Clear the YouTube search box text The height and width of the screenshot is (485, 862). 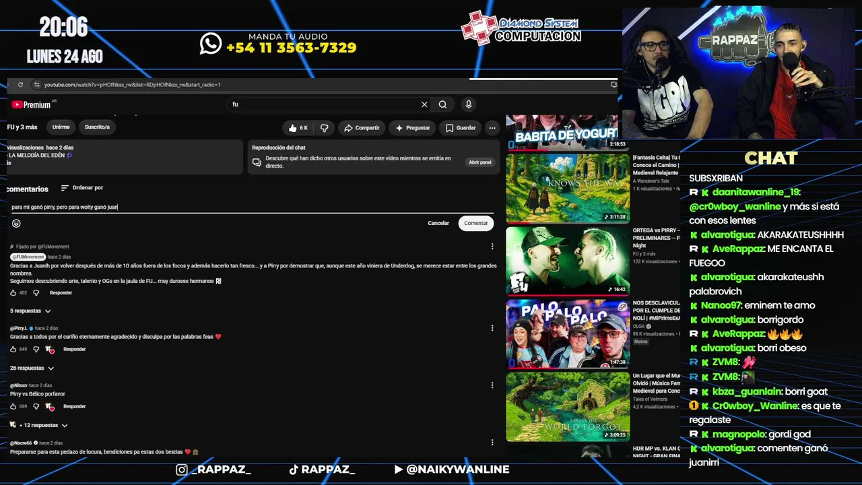424,104
